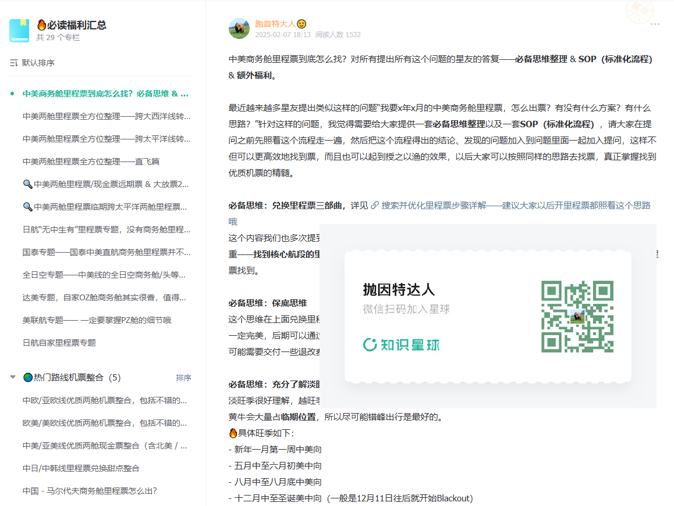The height and width of the screenshot is (506, 674).
Task: Click the heading 必读福利汇总
Action: pos(76,26)
